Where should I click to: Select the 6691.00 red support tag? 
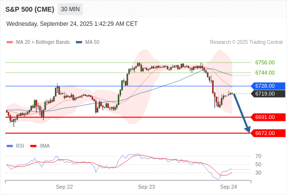coord(268,117)
